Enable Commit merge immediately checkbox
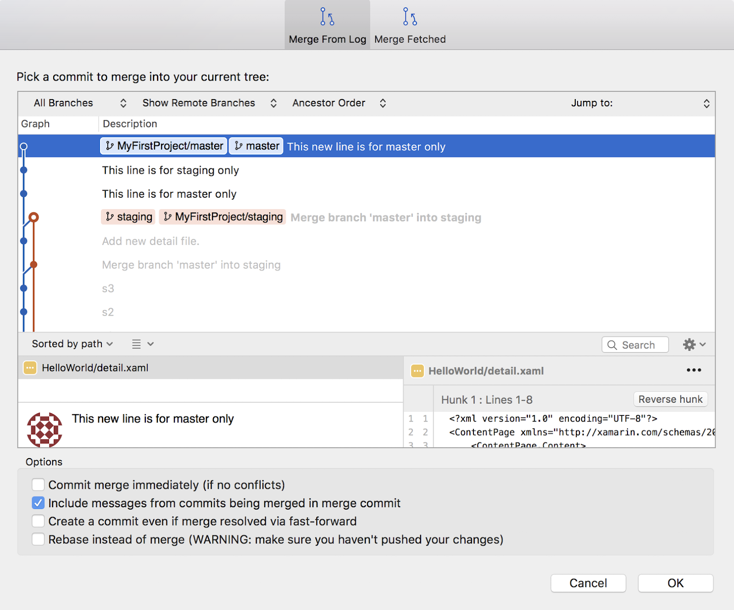 click(x=38, y=484)
